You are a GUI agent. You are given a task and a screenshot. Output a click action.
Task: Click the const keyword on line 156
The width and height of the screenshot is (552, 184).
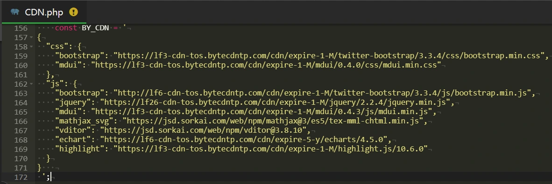click(66, 28)
